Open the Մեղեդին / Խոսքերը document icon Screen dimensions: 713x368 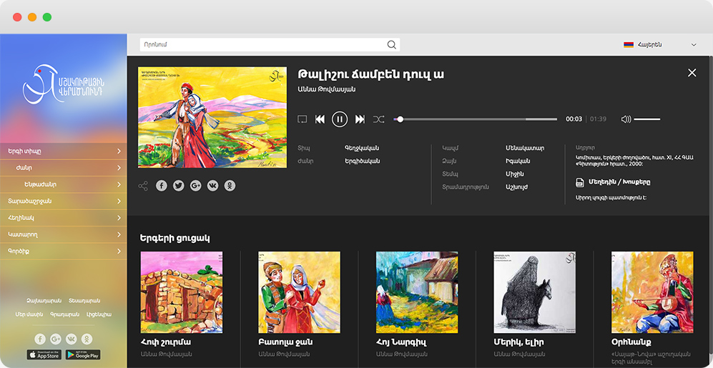coord(580,182)
